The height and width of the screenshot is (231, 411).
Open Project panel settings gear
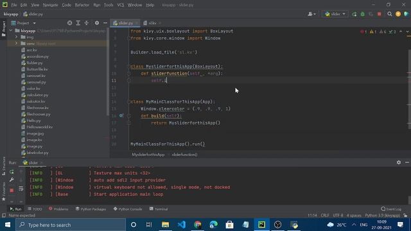(x=97, y=23)
